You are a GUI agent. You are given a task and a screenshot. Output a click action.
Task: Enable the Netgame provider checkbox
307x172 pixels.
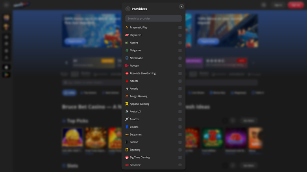point(180,51)
